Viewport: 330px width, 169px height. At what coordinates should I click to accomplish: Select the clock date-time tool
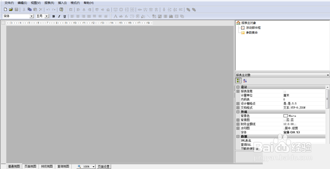(x=132, y=16)
